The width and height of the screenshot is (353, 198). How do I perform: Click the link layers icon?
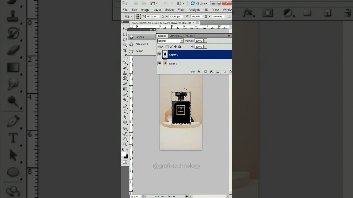[x=192, y=72]
